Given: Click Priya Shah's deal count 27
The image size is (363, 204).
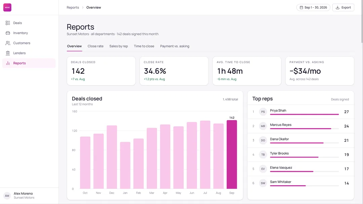Looking at the screenshot, I should (x=346, y=112).
